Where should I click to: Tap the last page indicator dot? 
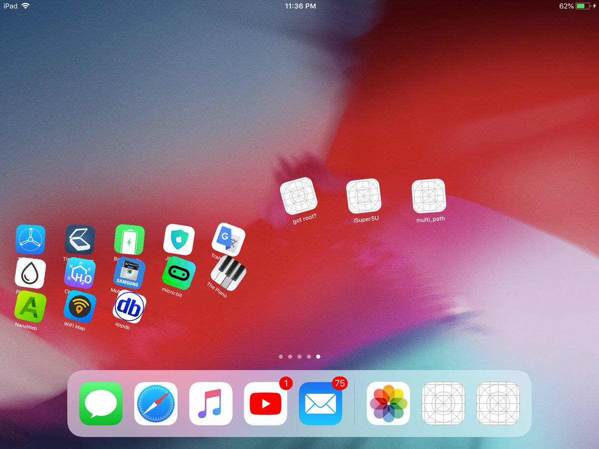click(x=318, y=356)
